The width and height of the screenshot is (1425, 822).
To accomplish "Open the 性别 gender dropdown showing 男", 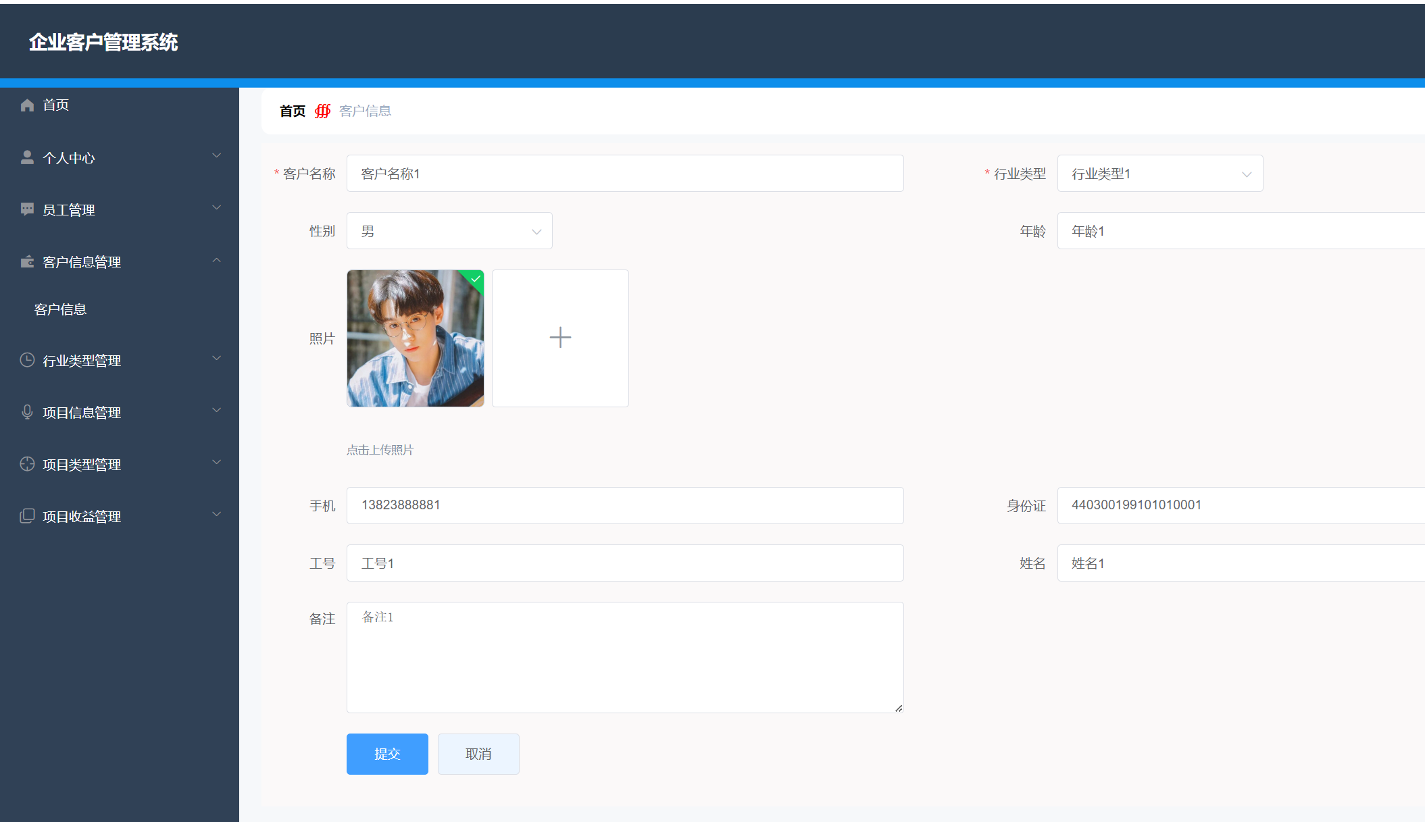I will pos(449,230).
